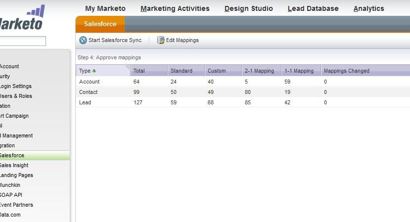410x222 pixels.
Task: Click the sort arrow on Type column
Action: tap(94, 71)
